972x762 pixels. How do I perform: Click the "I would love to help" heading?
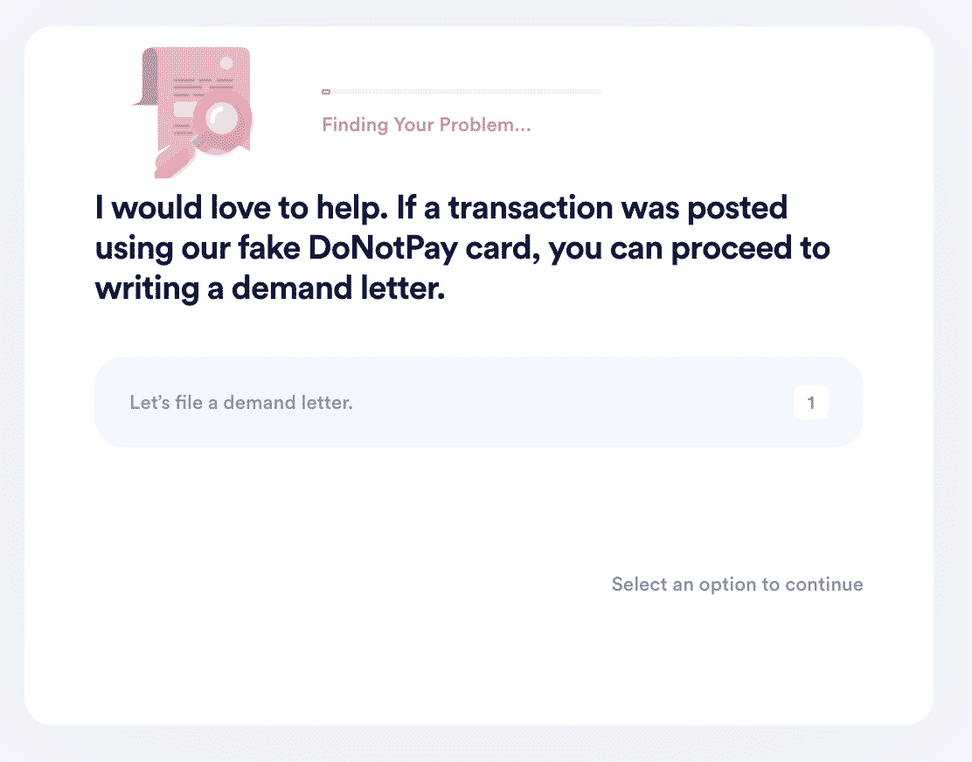pos(462,248)
